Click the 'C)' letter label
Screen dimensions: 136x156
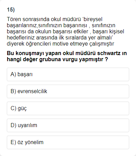click(13, 108)
